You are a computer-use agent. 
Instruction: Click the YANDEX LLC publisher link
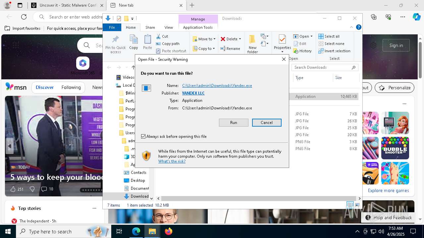point(193,93)
